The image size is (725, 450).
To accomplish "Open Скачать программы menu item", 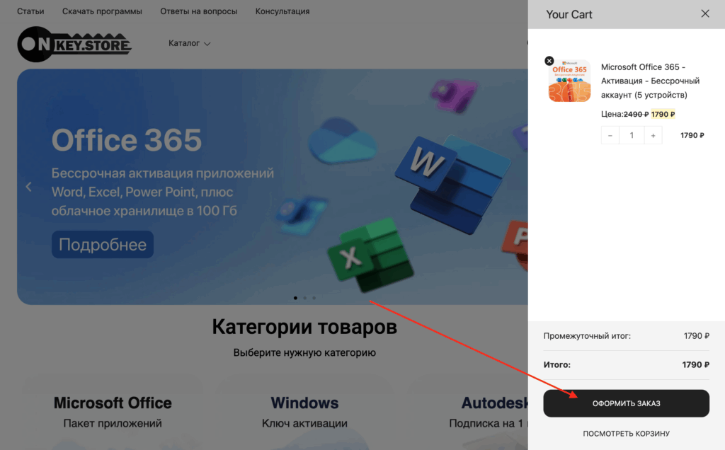I will click(x=102, y=11).
